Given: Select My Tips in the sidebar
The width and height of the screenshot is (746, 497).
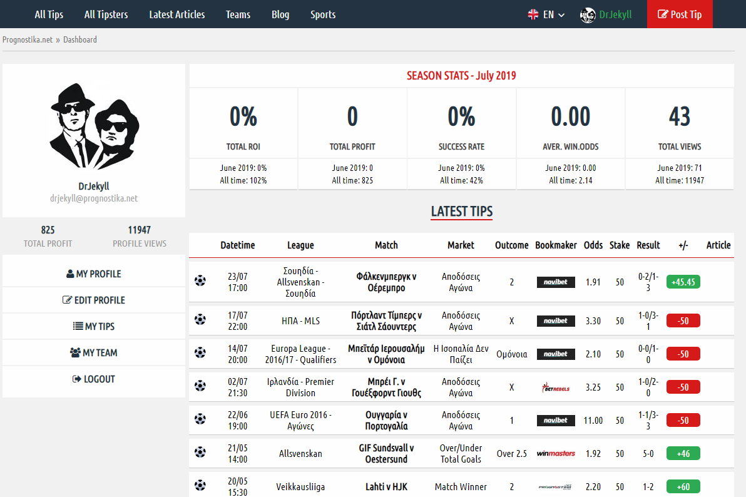Looking at the screenshot, I should click(94, 326).
